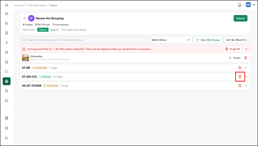Go back with the left arrow

coord(25,18)
